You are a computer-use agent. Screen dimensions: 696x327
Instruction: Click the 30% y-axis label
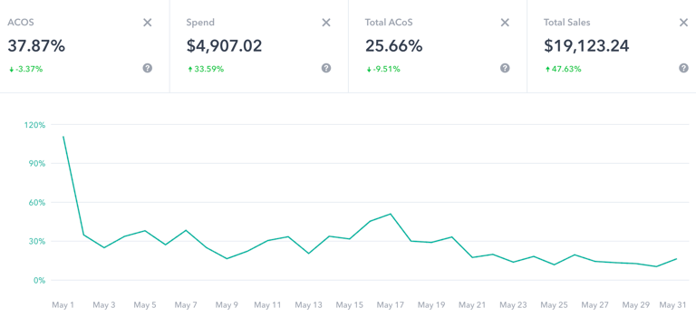coord(38,242)
